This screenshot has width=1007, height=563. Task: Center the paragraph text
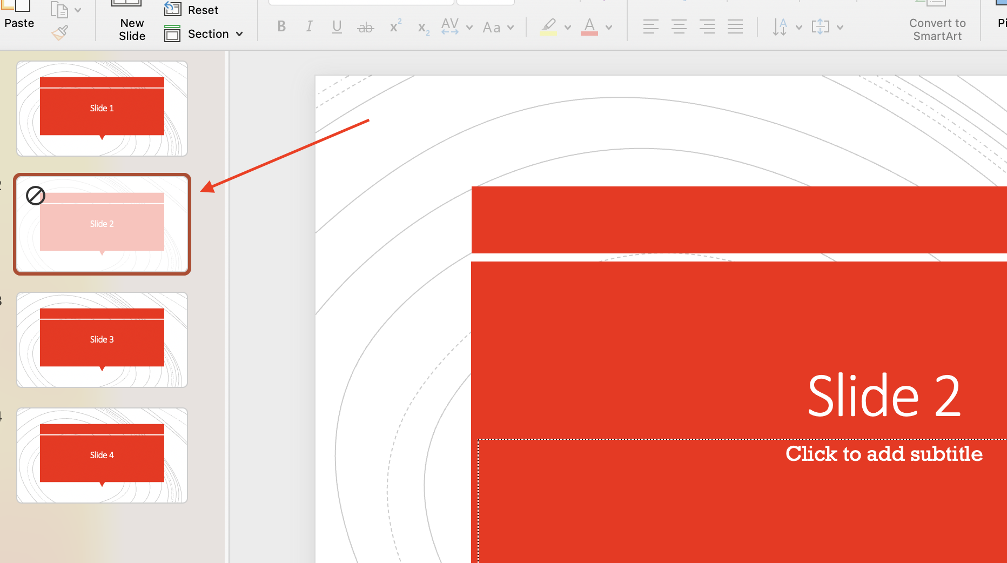click(x=679, y=26)
